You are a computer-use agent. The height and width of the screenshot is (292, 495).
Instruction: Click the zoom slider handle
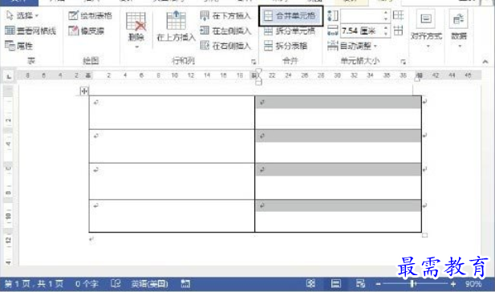[412, 284]
